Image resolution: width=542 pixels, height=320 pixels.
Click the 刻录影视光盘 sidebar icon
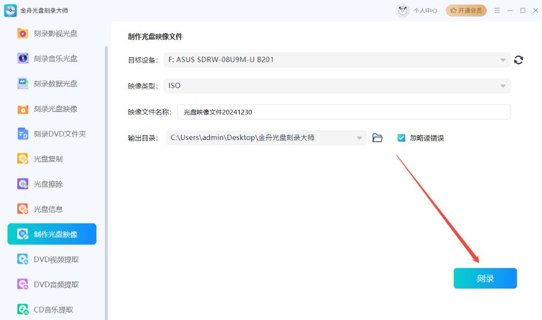click(x=23, y=34)
